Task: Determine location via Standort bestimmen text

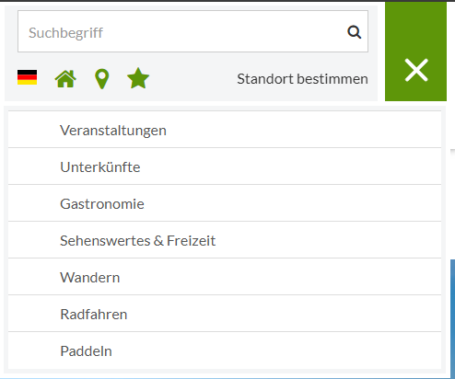Action: (302, 79)
